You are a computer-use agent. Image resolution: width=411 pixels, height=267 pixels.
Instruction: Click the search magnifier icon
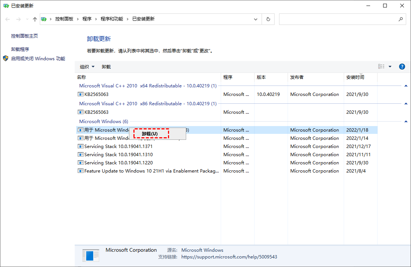[401, 19]
